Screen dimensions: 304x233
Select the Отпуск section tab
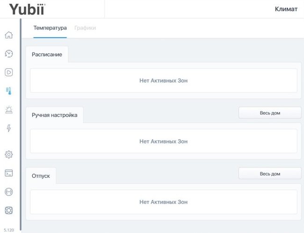click(x=41, y=176)
